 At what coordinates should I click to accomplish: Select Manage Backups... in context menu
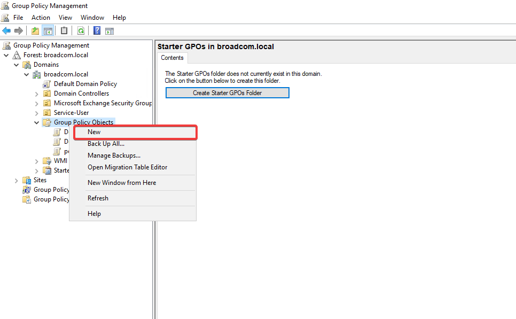[x=114, y=155]
